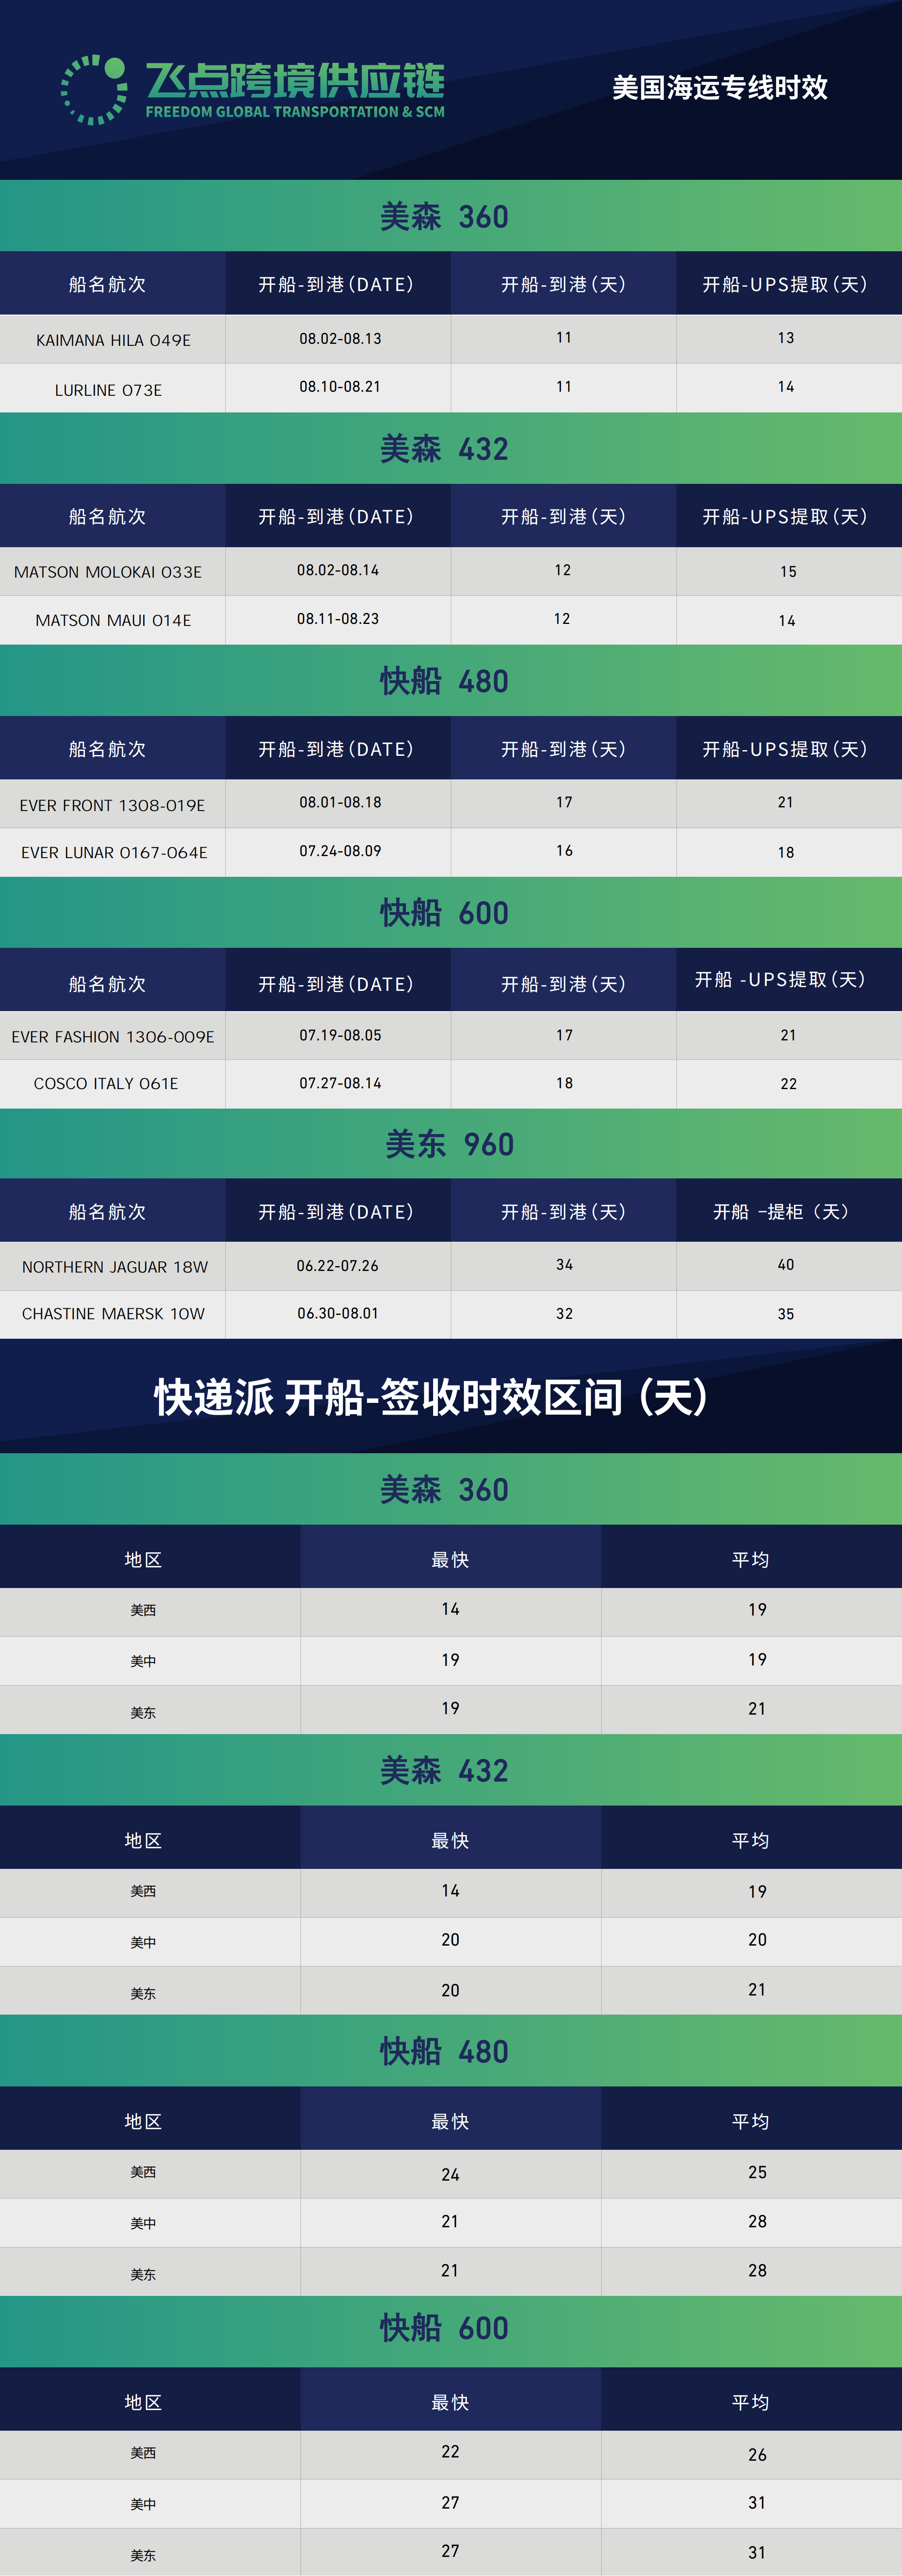
Task: Select vessel NORTHERN JAGUAR 18W
Action: pos(115,1267)
